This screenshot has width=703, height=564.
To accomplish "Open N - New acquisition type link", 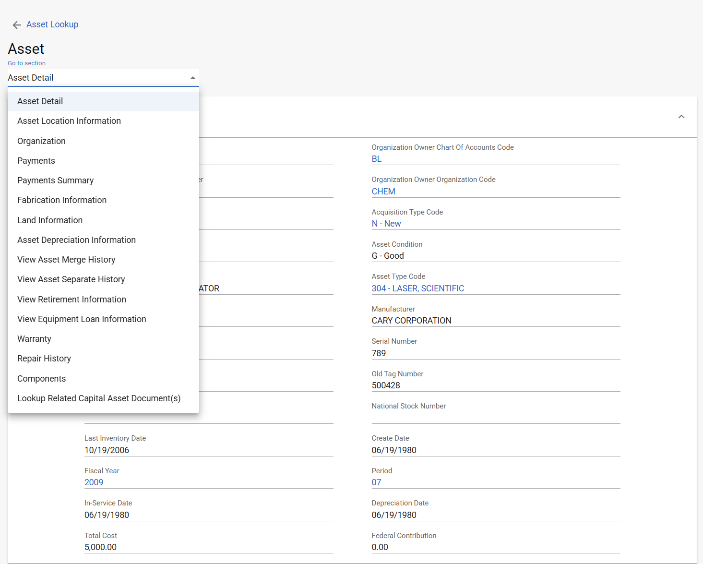I will [x=386, y=224].
